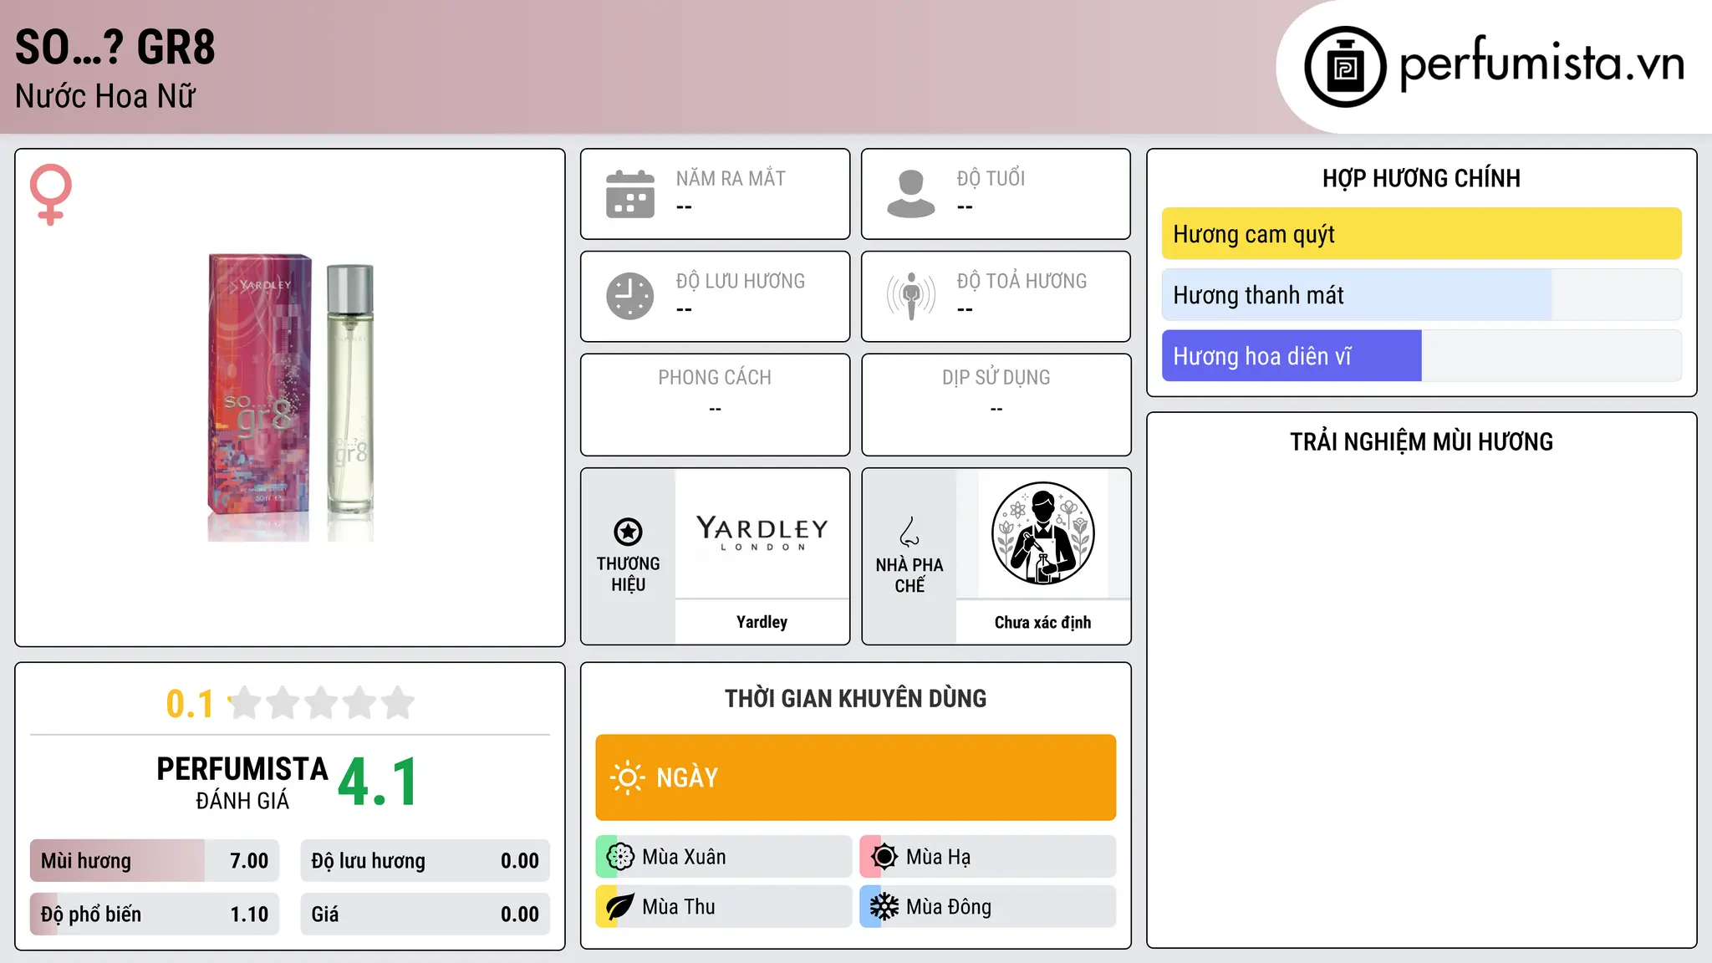
Task: Click the perfumista.vn site name
Action: (x=1541, y=64)
